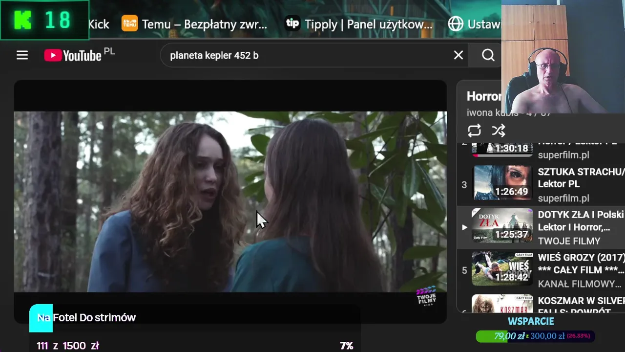Open the Temu bookmark

click(x=194, y=24)
